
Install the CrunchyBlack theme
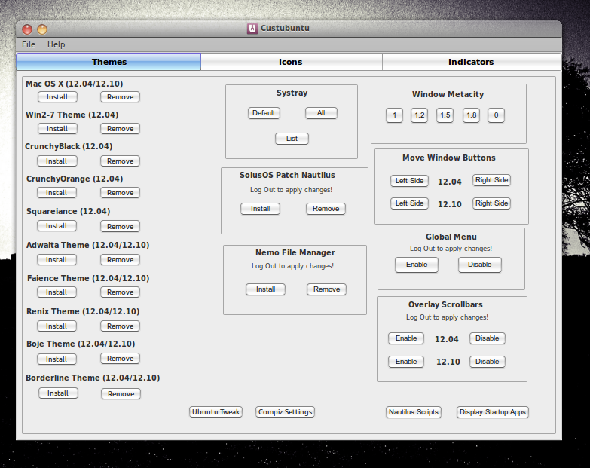[x=57, y=161]
